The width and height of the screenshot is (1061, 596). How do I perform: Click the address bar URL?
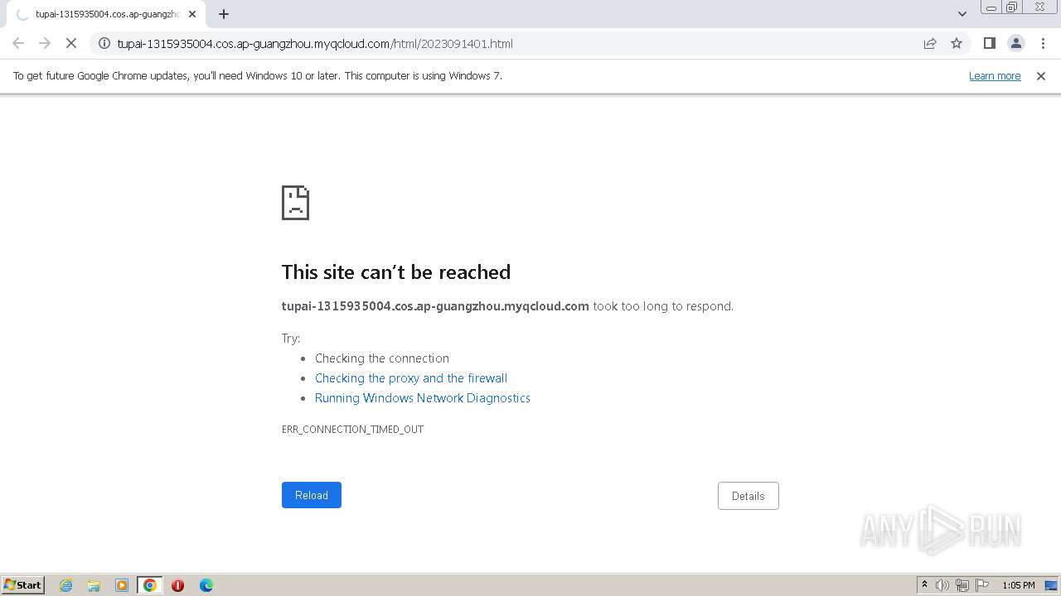click(x=315, y=43)
